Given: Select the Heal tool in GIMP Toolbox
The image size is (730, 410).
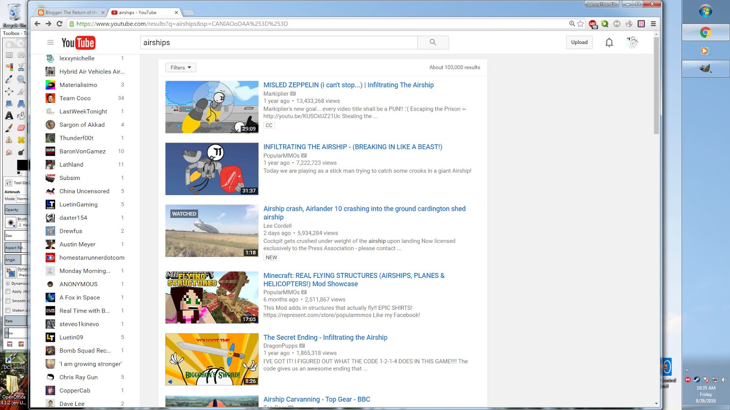Looking at the screenshot, I should pyautogui.click(x=21, y=140).
